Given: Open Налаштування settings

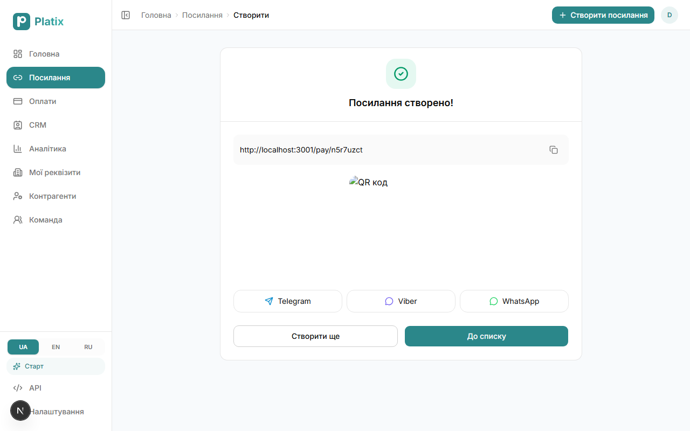Looking at the screenshot, I should pos(56,412).
